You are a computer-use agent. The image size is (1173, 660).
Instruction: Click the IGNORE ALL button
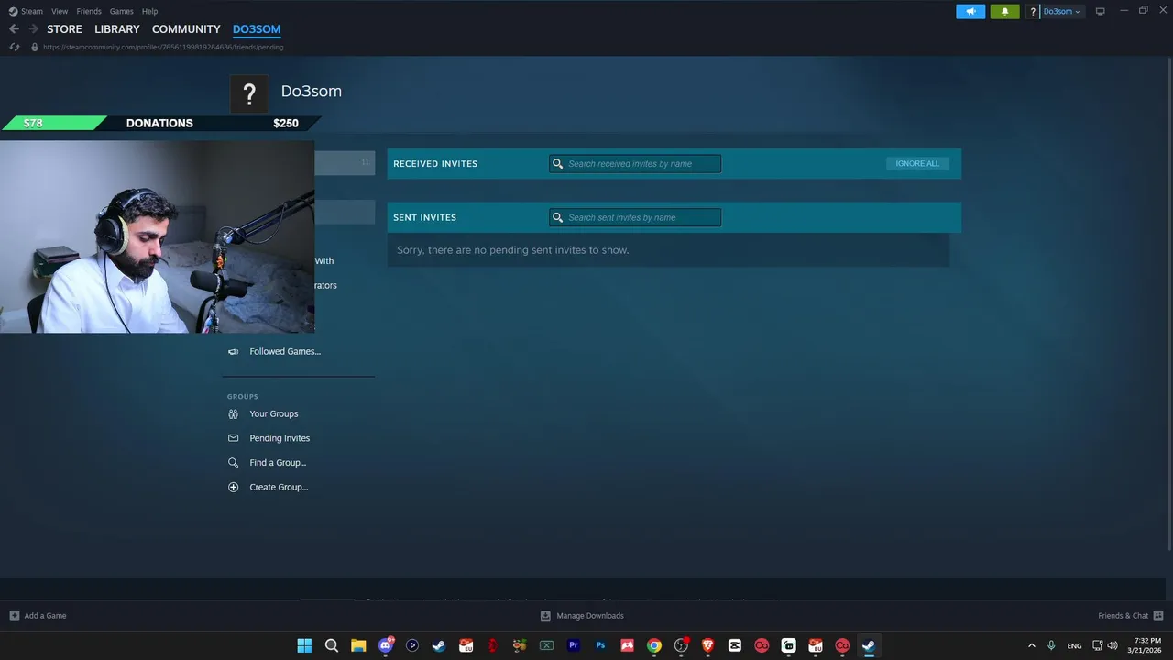click(x=917, y=164)
